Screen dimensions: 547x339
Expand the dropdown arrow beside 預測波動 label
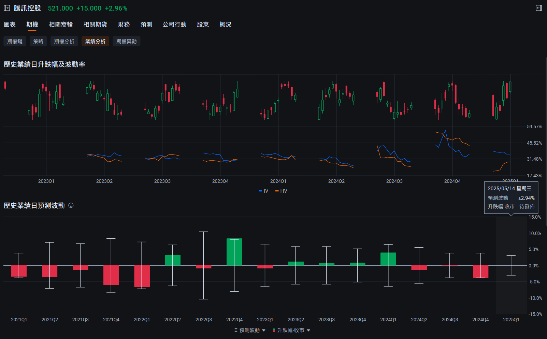point(263,330)
